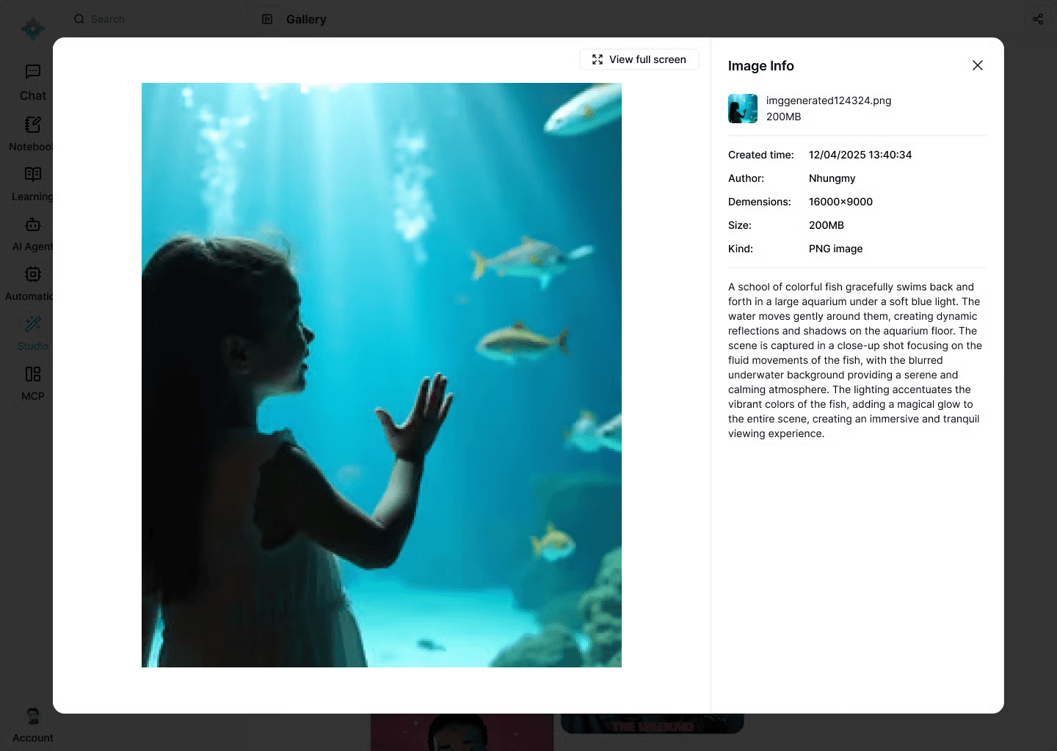This screenshot has width=1057, height=751.
Task: Click created time 12/04/2025 13:40:34
Action: (x=860, y=155)
